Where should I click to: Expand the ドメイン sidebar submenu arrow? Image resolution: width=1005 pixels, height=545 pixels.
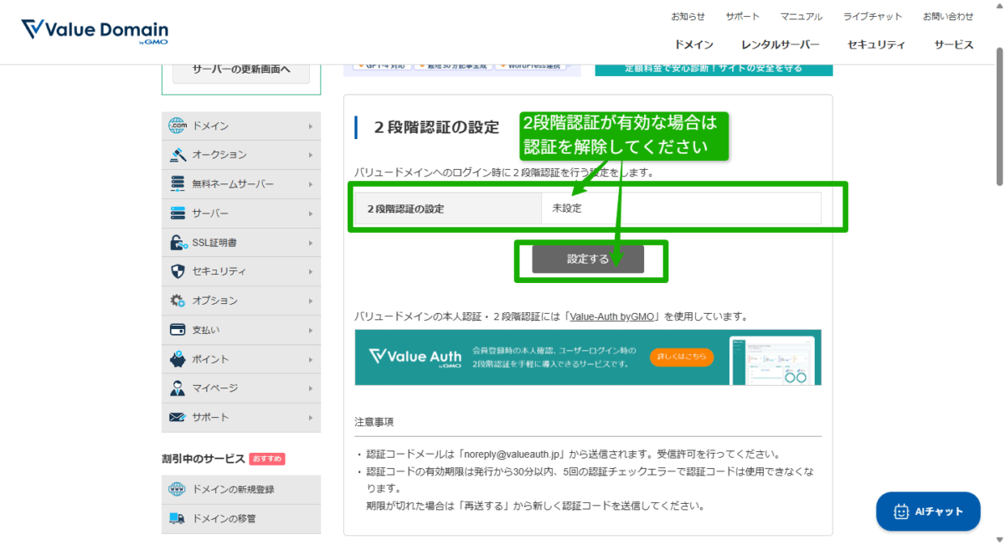(311, 126)
